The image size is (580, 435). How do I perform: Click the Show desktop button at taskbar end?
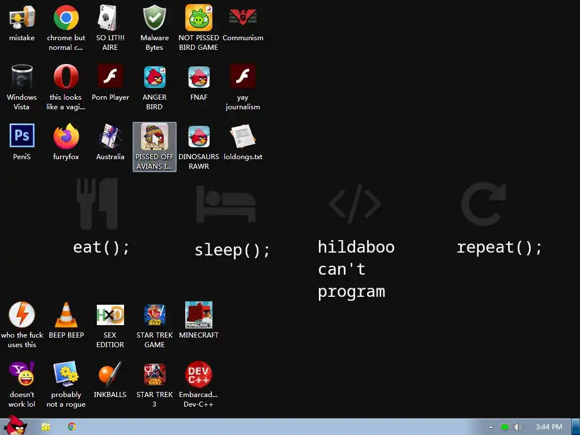576,427
